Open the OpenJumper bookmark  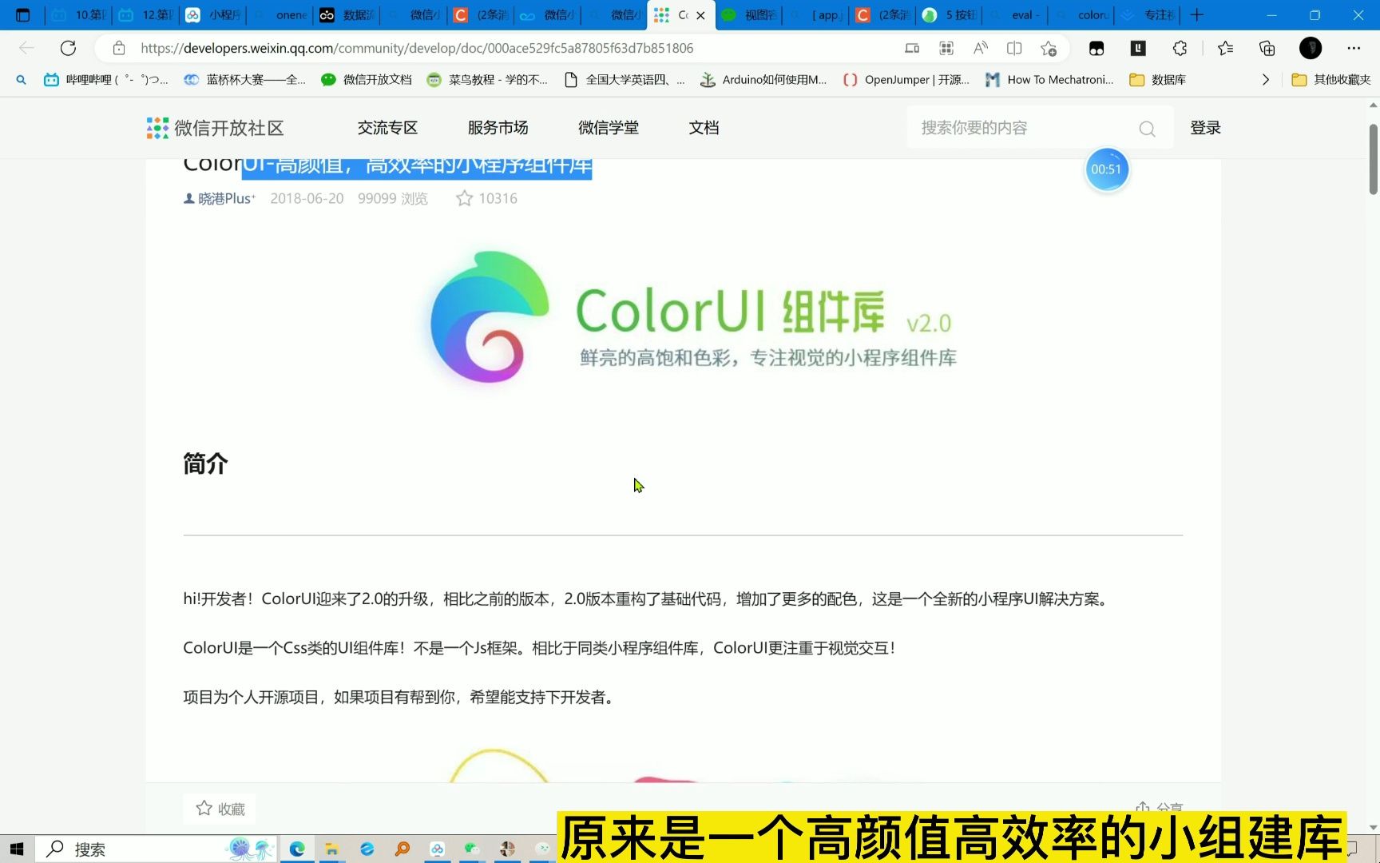(906, 79)
